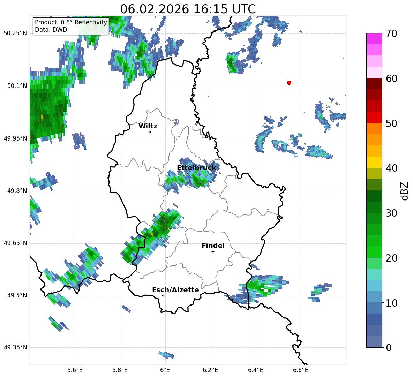
Task: Click the Ettelbruck city label
Action: (196, 168)
